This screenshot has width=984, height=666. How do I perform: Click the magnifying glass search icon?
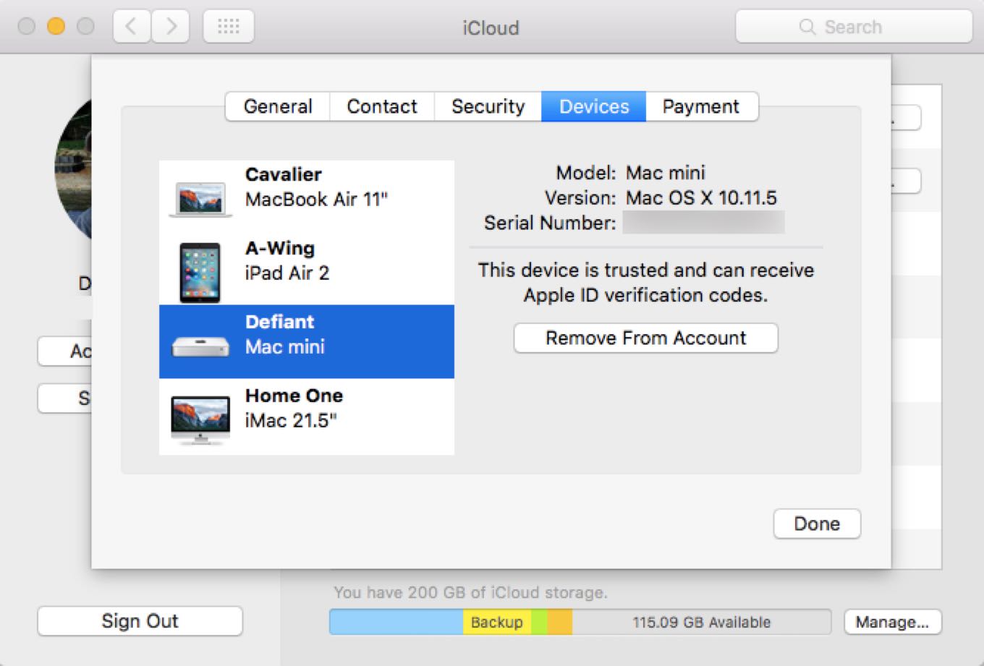click(x=807, y=27)
